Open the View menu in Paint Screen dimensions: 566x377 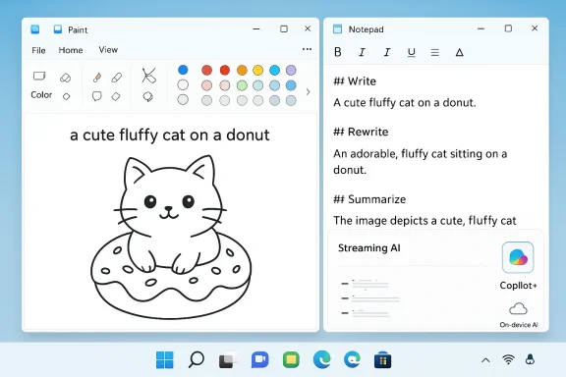click(108, 49)
